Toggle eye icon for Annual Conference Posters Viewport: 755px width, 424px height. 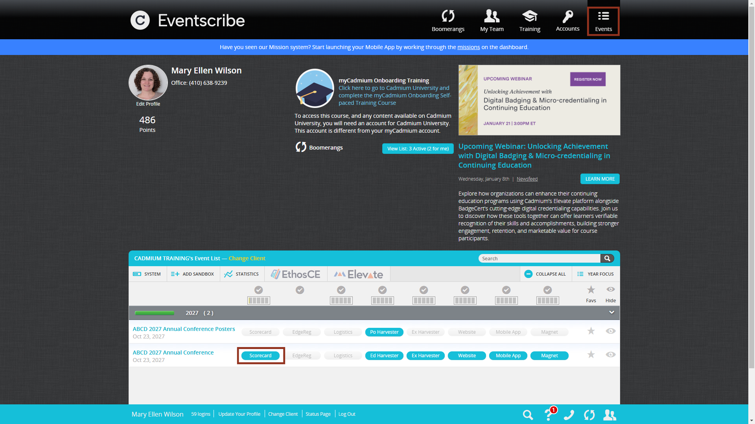tap(610, 331)
